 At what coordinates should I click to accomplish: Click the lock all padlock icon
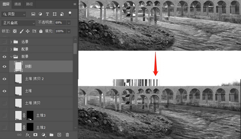(x=41, y=31)
